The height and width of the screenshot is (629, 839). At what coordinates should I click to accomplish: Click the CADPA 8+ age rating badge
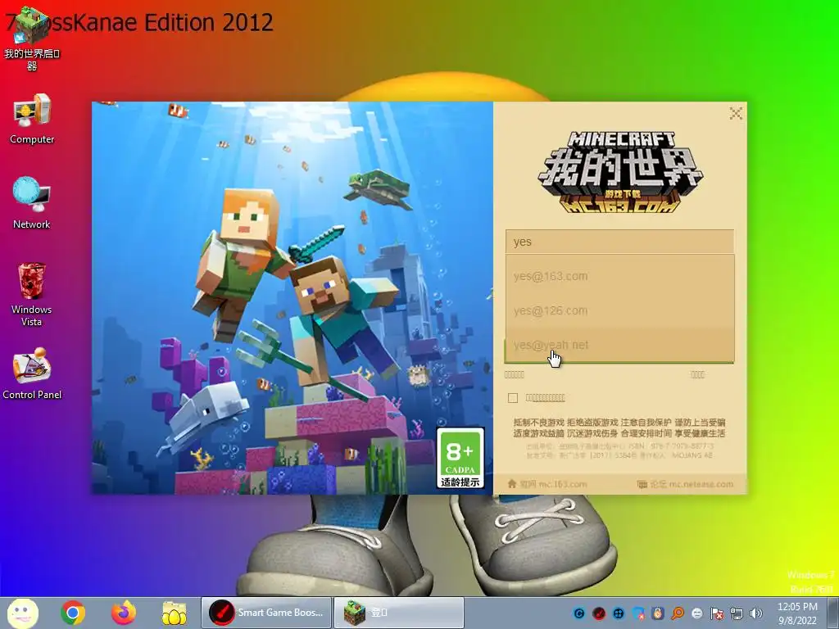(460, 458)
